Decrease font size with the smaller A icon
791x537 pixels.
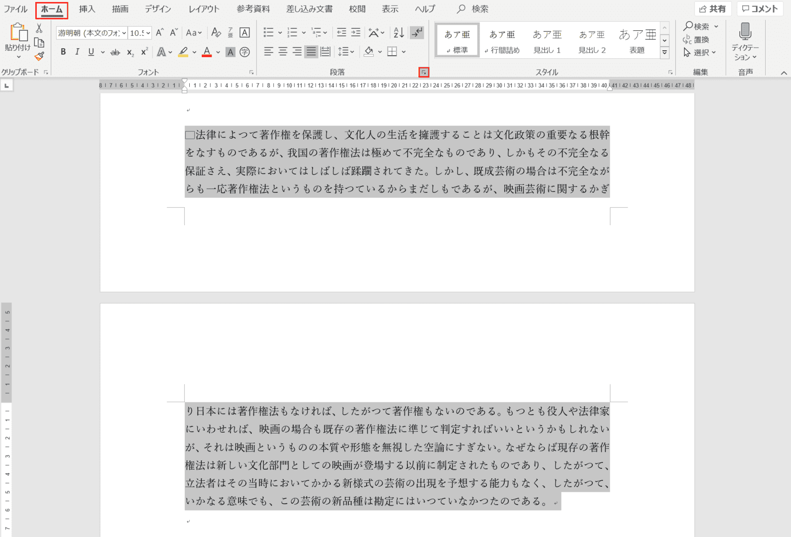[x=173, y=33]
